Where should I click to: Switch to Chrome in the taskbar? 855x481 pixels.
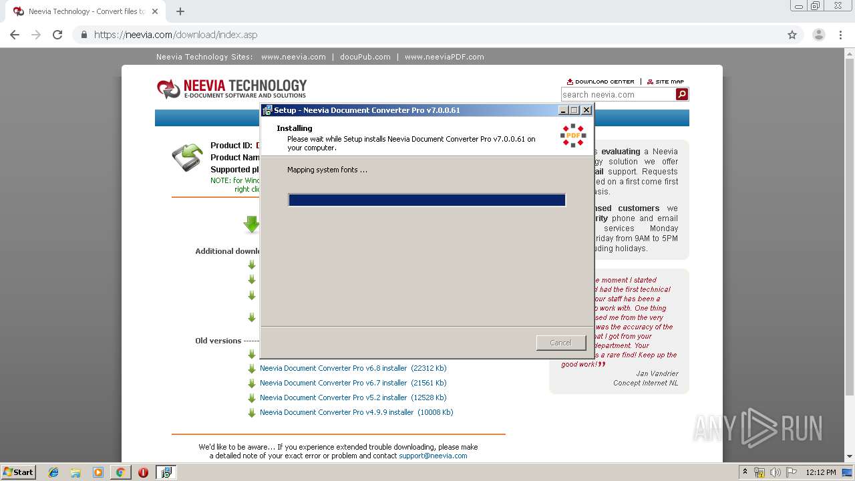120,472
